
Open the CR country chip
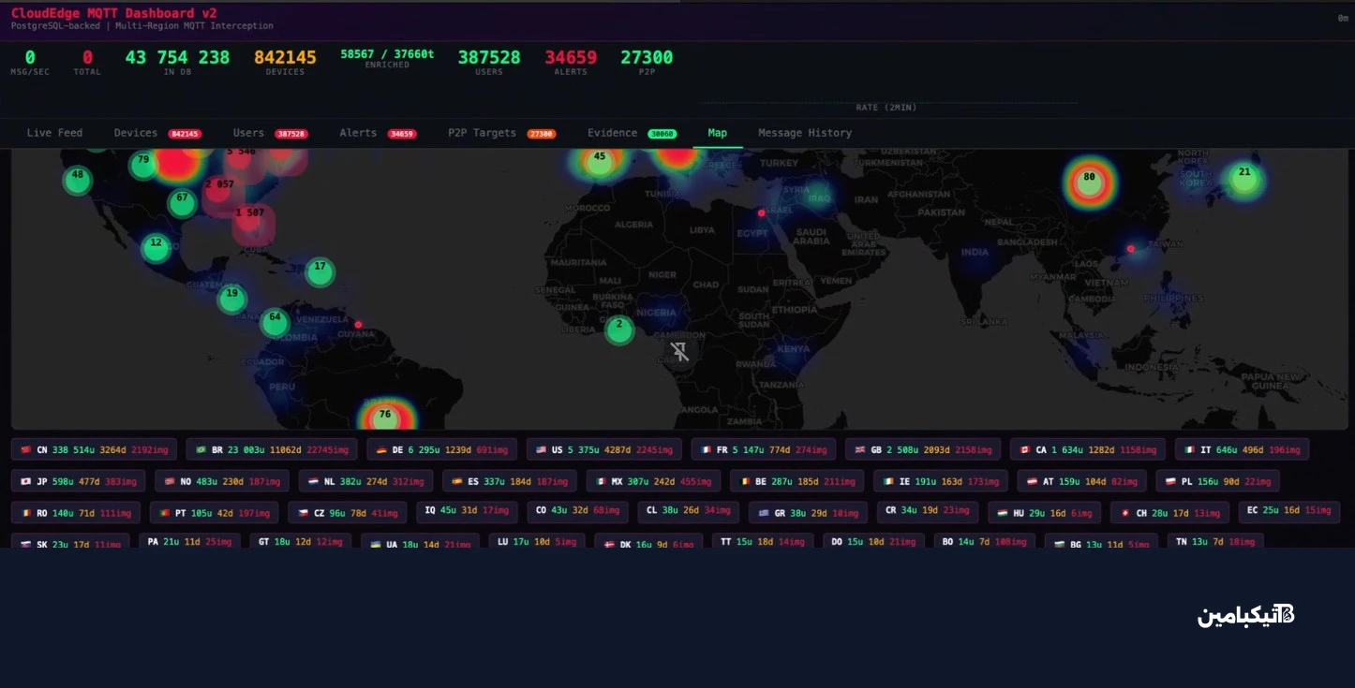click(x=927, y=511)
